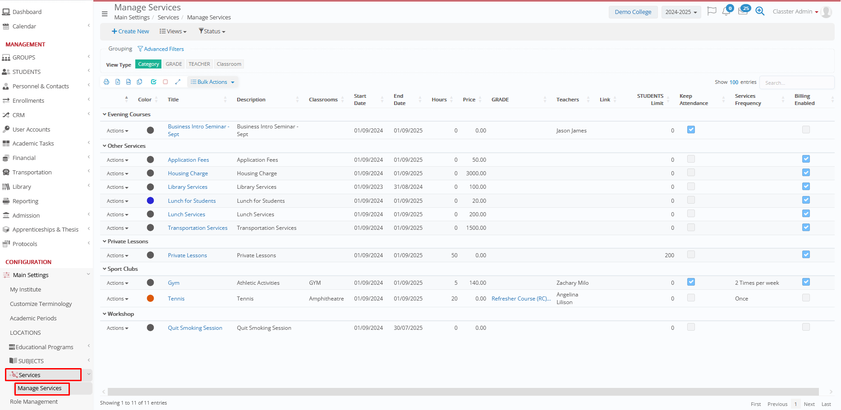Screen dimensions: 841x410
Task: Click the green select-all check icon
Action: pos(154,82)
